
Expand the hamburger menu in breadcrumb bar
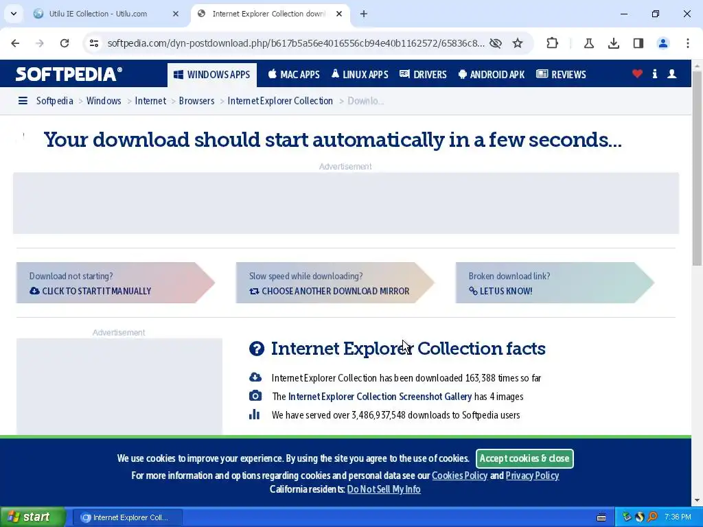(x=23, y=101)
